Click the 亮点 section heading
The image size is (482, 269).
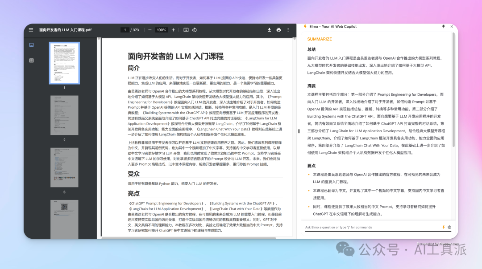pyautogui.click(x=134, y=194)
